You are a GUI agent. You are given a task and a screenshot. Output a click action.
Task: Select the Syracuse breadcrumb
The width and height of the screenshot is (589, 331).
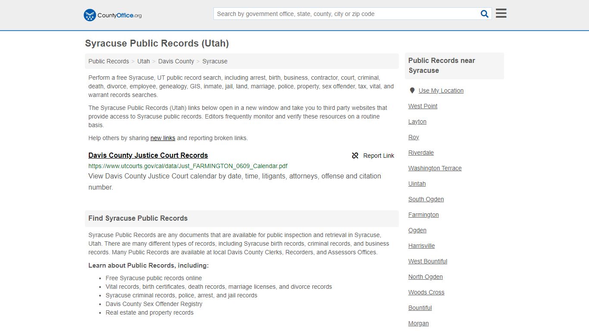(x=215, y=61)
